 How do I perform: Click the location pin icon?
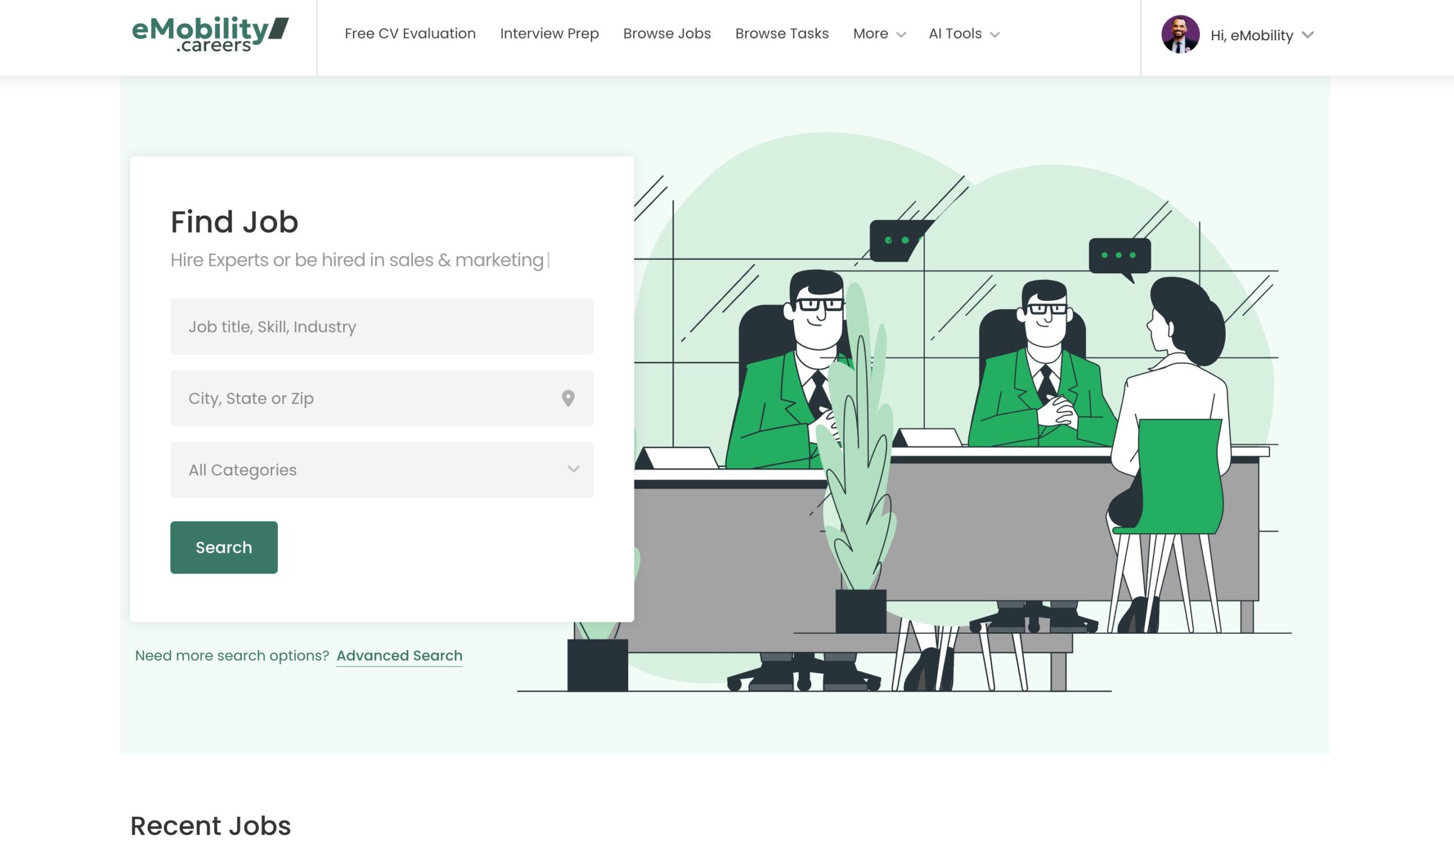[x=568, y=398]
